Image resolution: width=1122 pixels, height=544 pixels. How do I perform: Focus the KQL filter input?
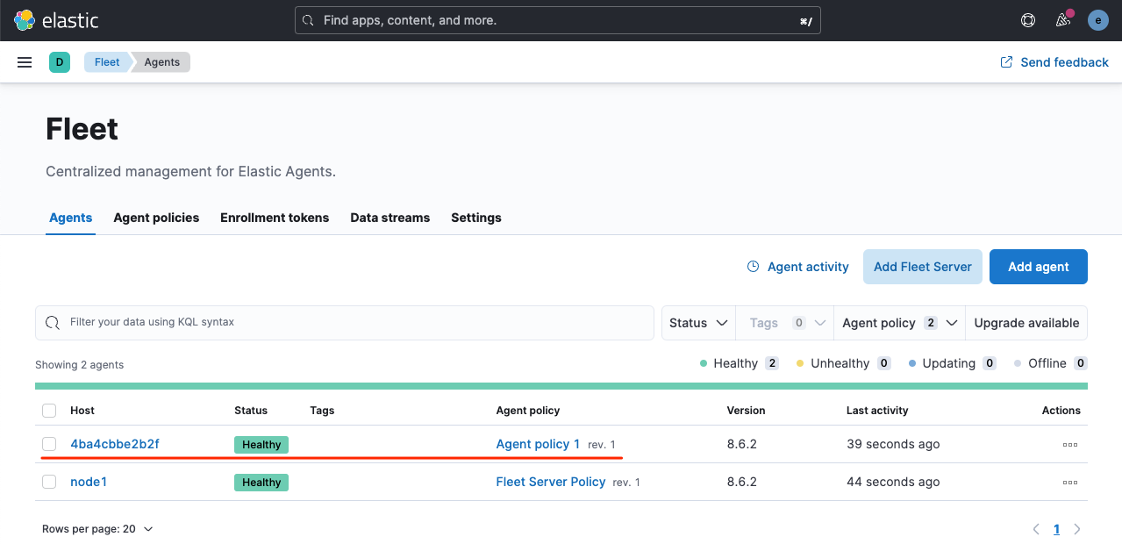(345, 323)
